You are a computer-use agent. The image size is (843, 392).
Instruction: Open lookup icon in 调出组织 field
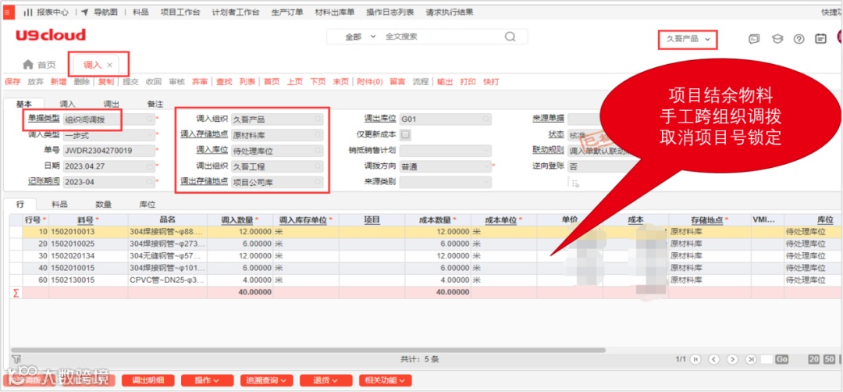click(x=318, y=166)
